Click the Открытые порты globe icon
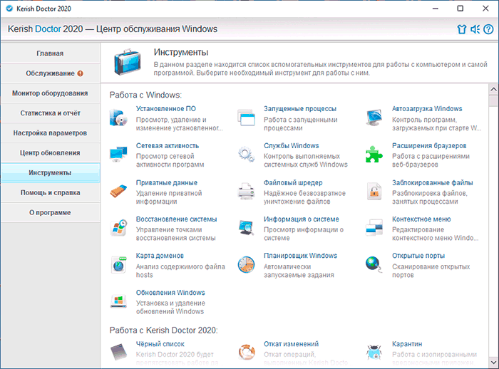This screenshot has width=499, height=369. pos(374,265)
